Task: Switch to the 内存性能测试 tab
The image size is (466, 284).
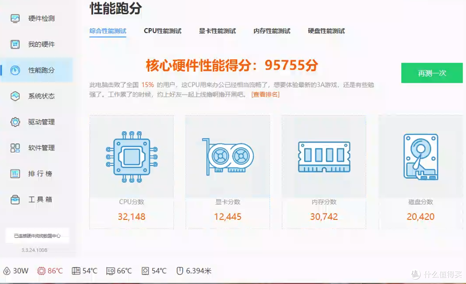Action: 272,31
